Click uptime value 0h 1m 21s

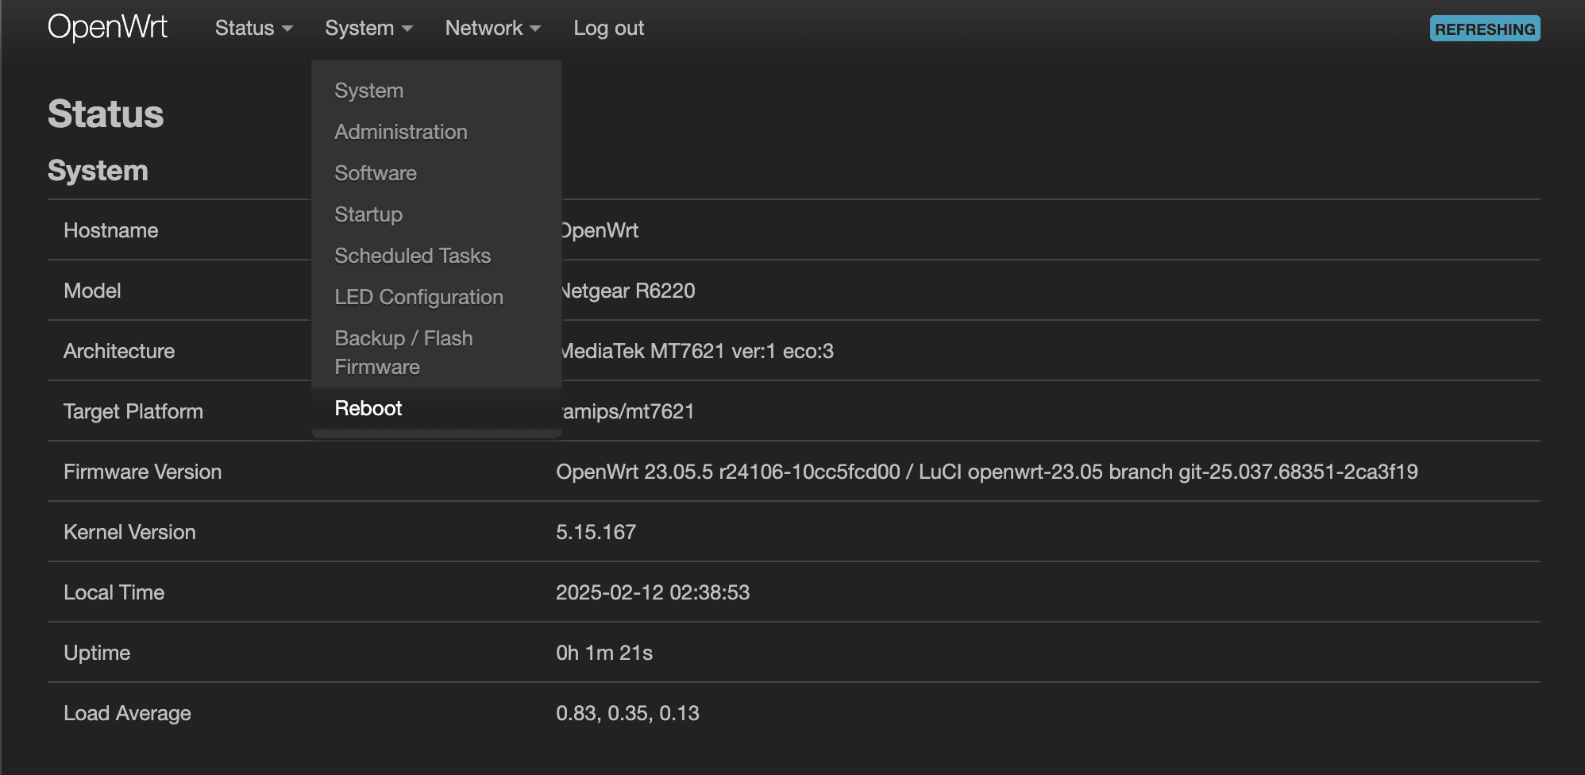(x=604, y=653)
